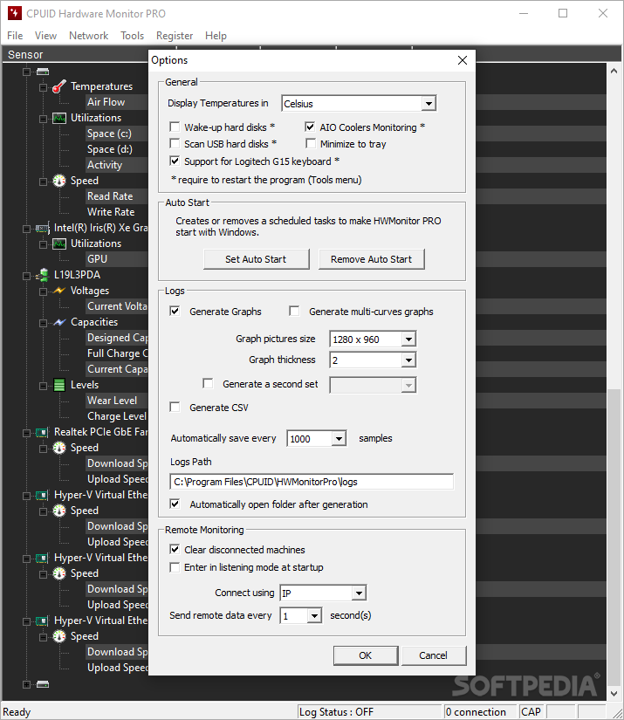Enable Minimize to tray option
Image resolution: width=624 pixels, height=720 pixels.
coord(311,143)
